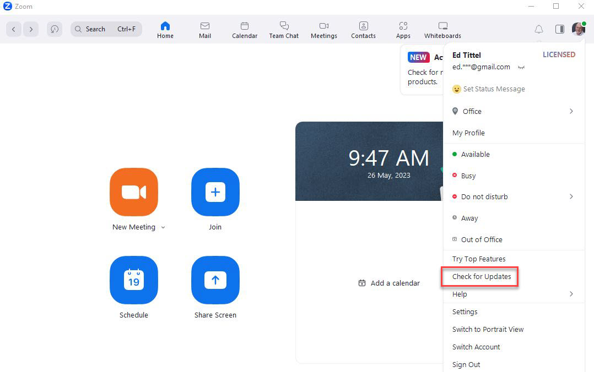Click the Add a calendar link
Screen dimensions: 594x372
(x=389, y=283)
